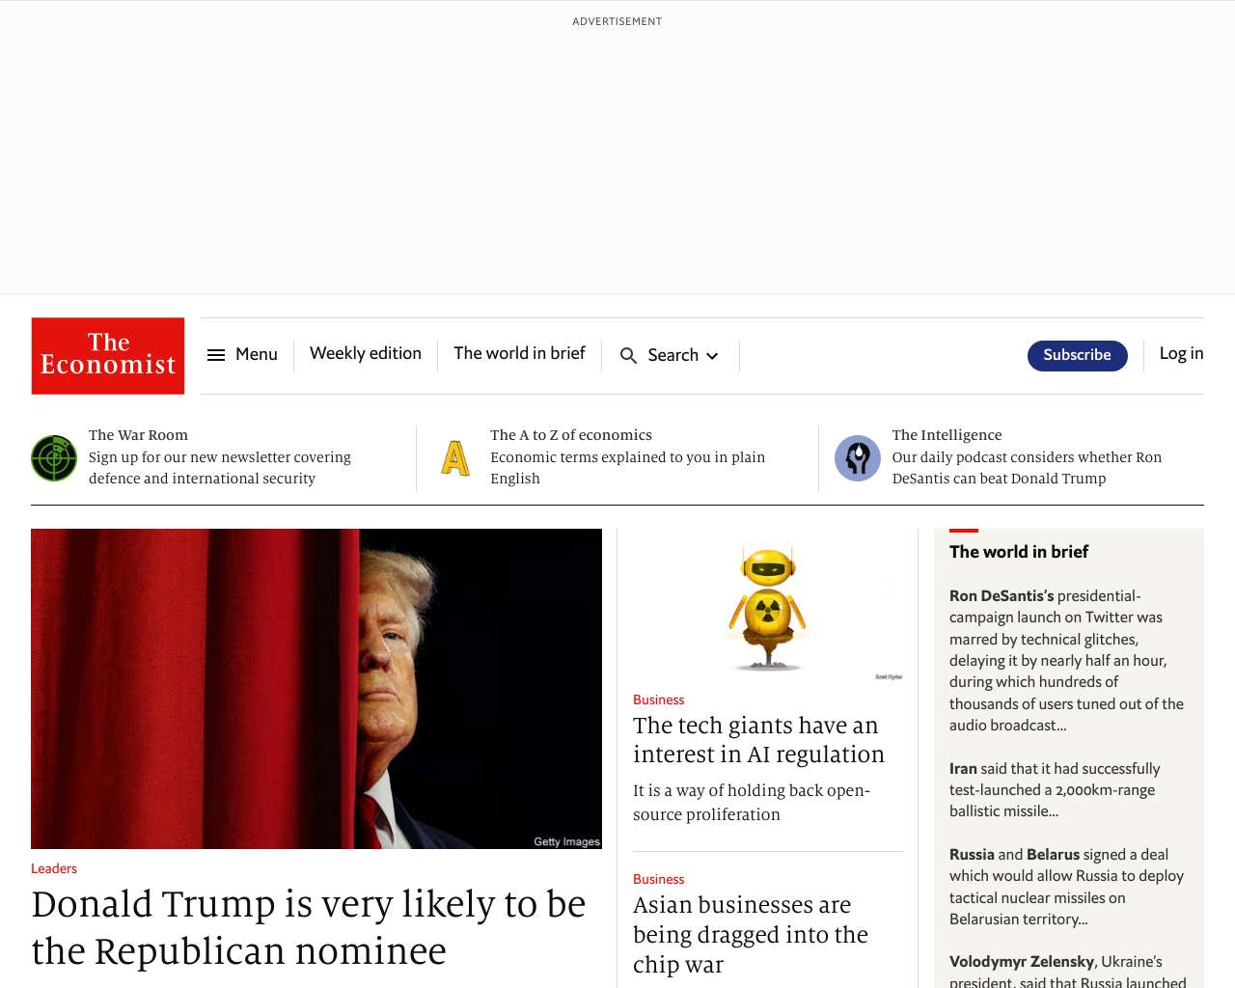Open Donald Trump Republican nominee headline
Image resolution: width=1235 pixels, height=988 pixels.
[309, 927]
